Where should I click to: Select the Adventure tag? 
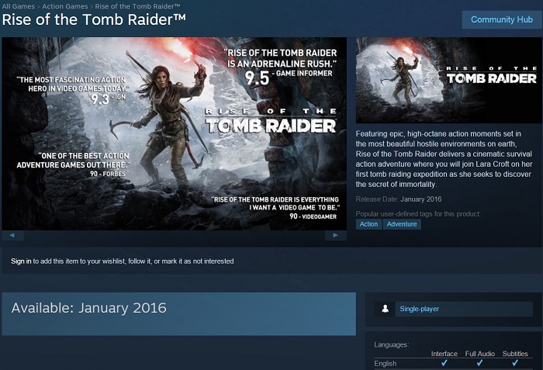(402, 224)
